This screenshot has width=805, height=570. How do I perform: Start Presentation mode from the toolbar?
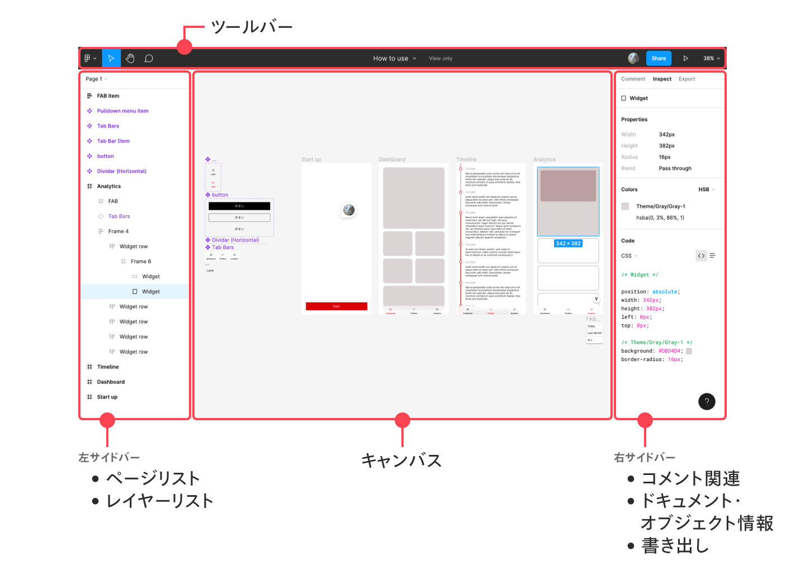(x=686, y=58)
